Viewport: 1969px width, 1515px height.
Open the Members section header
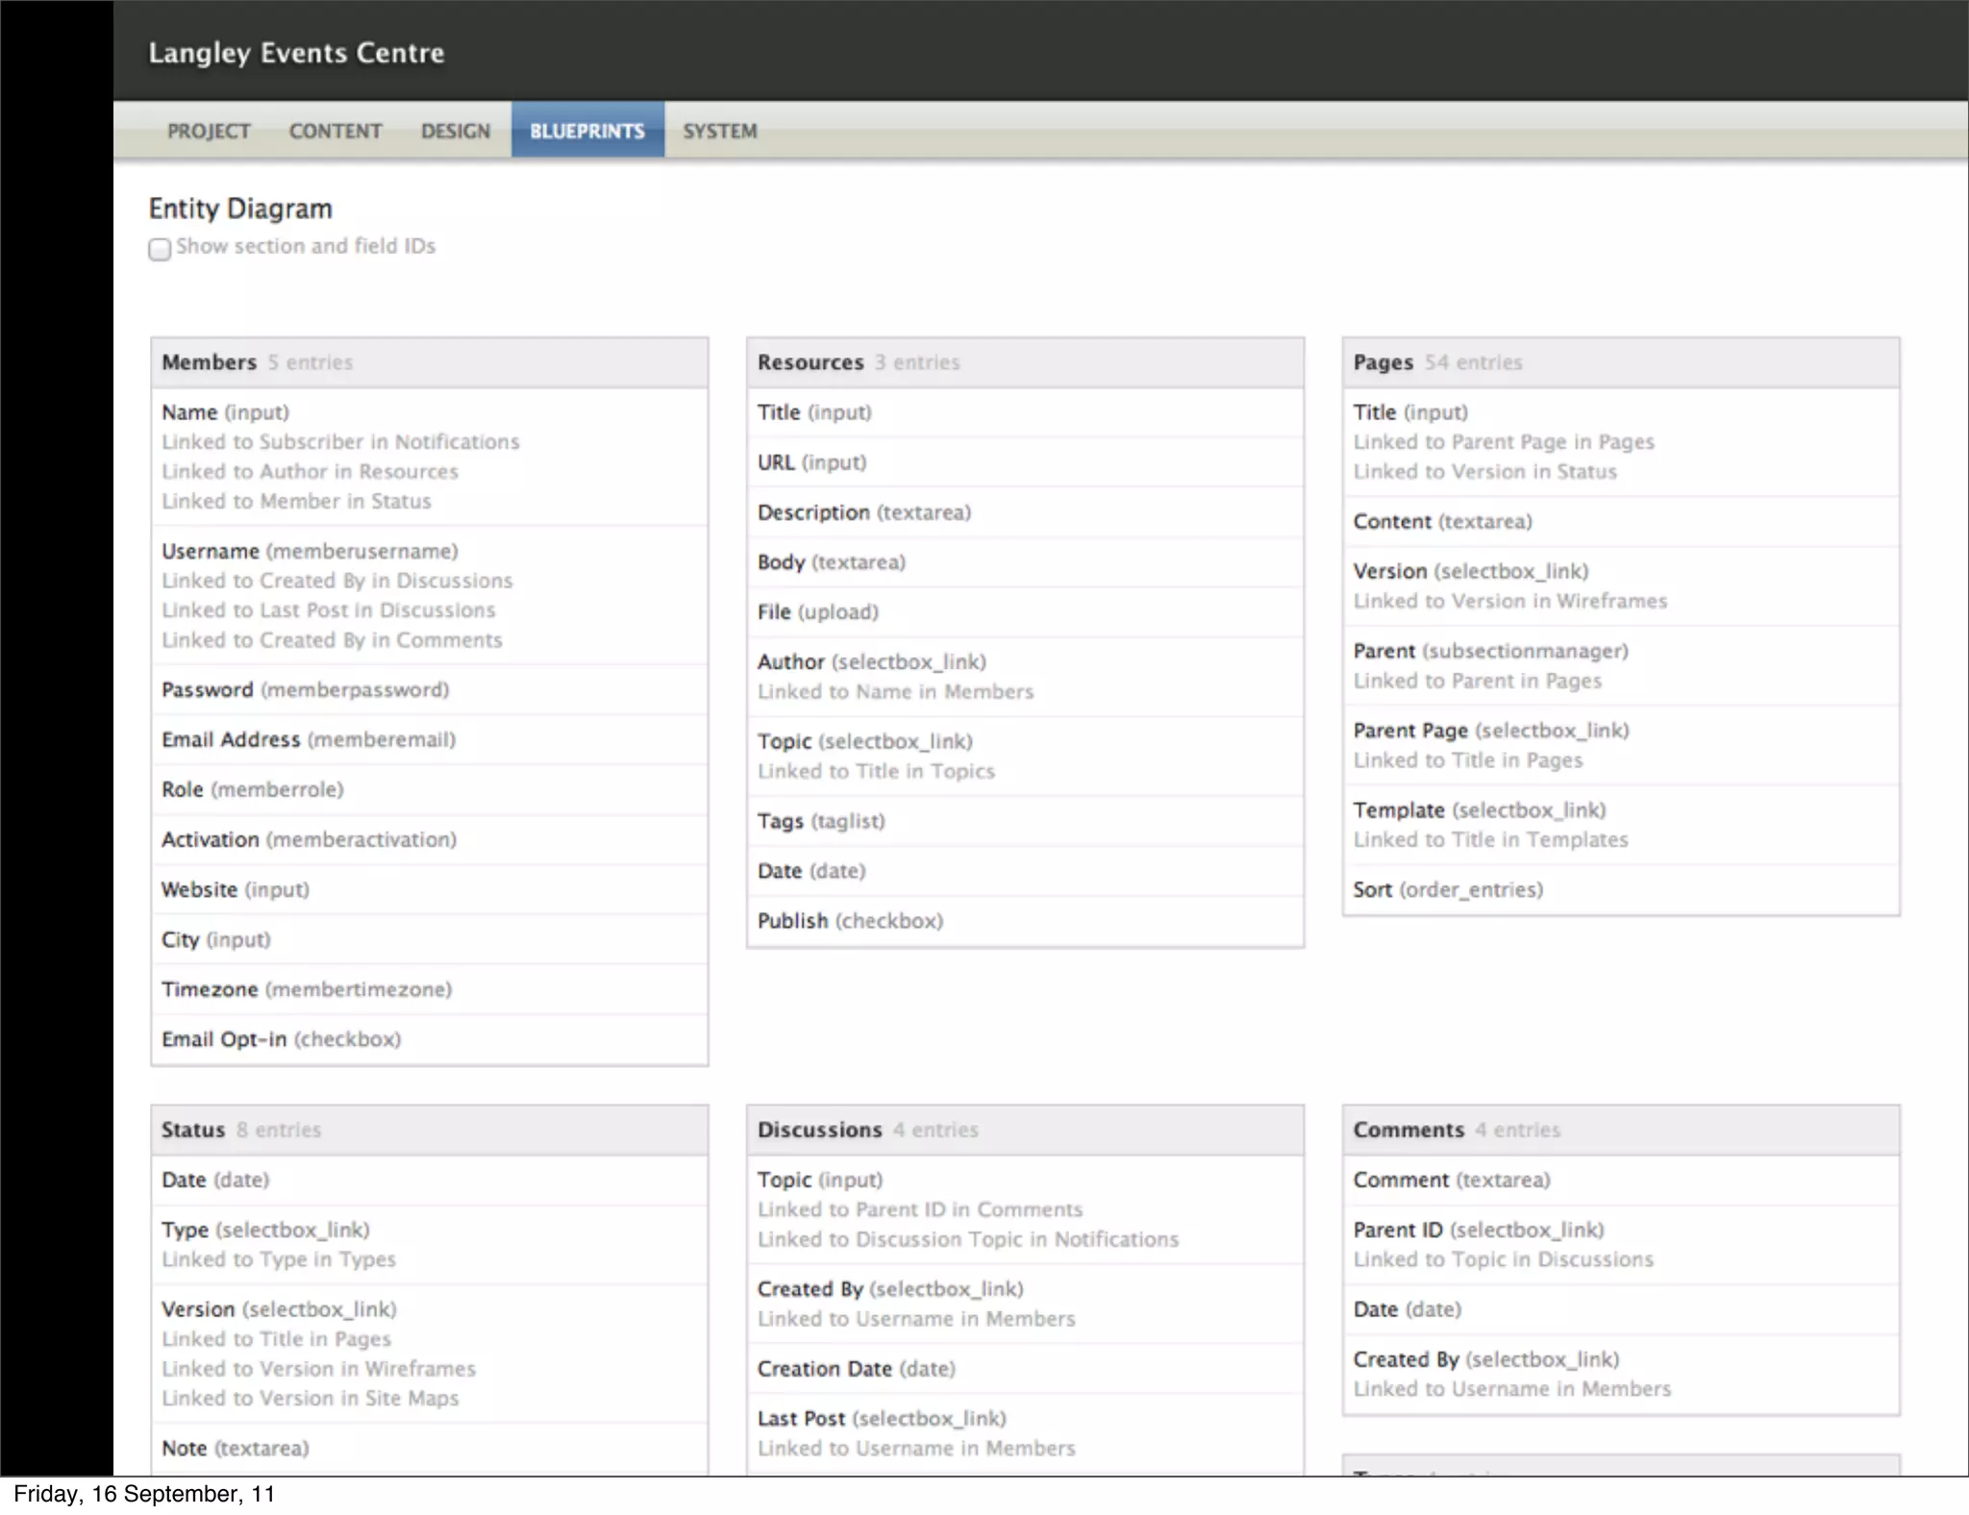(210, 362)
